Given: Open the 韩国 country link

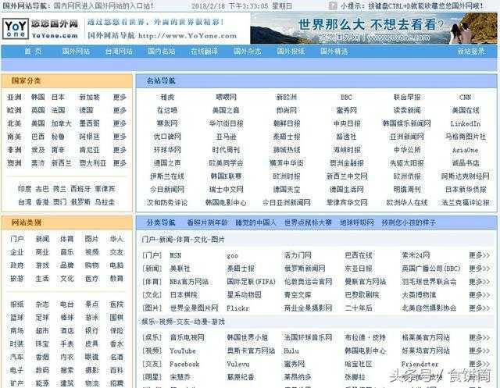Looking at the screenshot, I should pyautogui.click(x=38, y=97).
